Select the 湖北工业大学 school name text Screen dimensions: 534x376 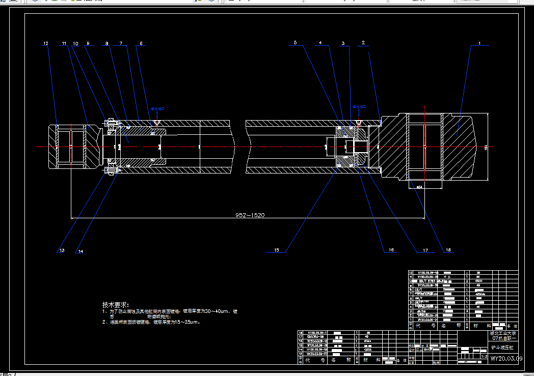point(503,333)
